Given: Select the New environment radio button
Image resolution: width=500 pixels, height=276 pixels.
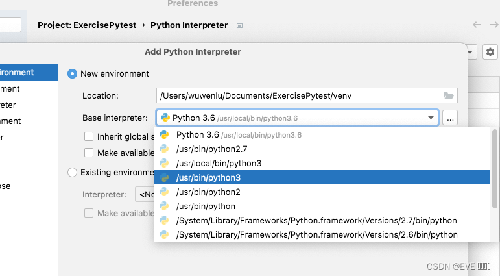Looking at the screenshot, I should coord(73,74).
